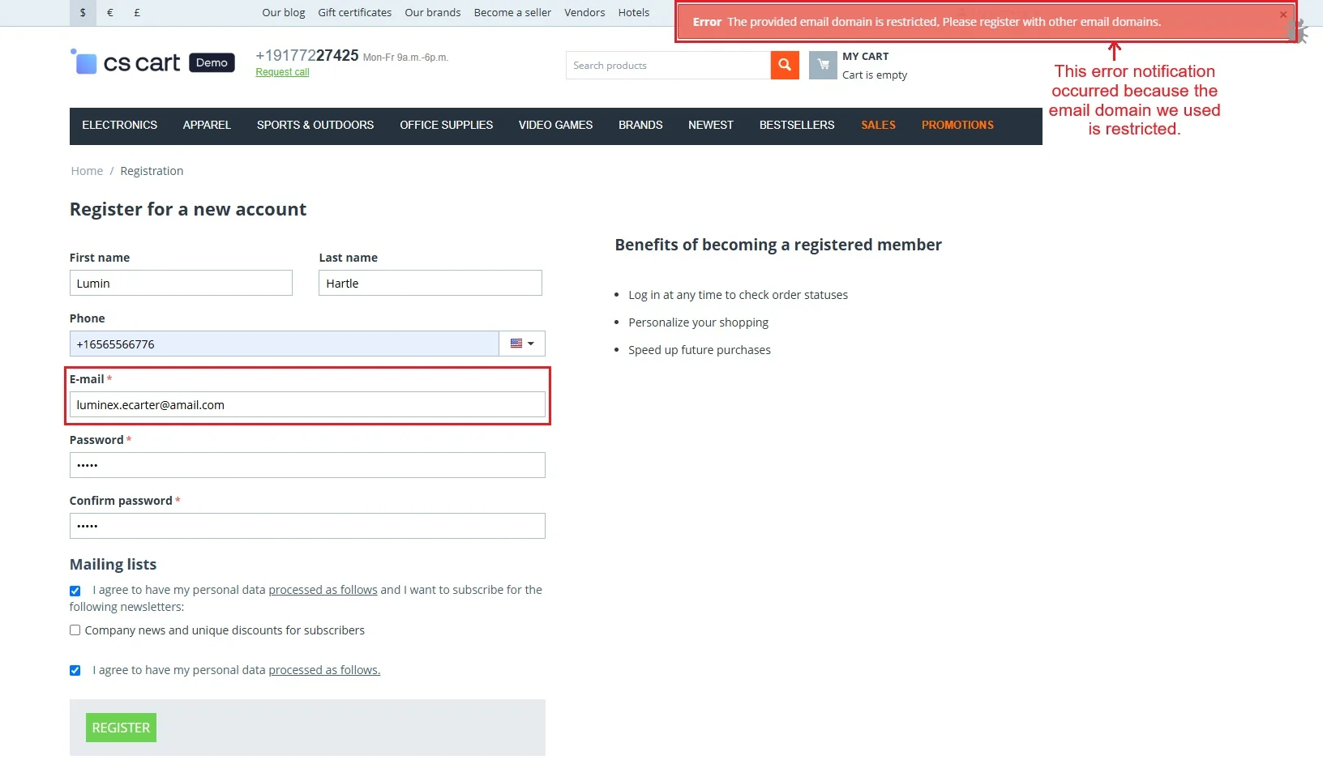Focus the Search products box

tap(667, 66)
